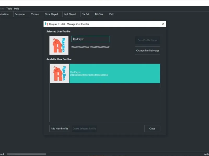The height and width of the screenshot is (156, 209).
Task: Sort by File Ext column
Action: point(87,14)
